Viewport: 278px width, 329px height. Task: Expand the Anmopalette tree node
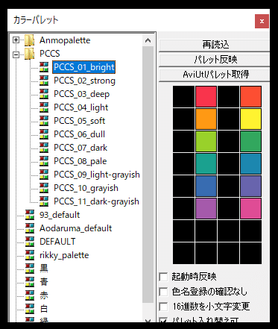tap(16, 40)
